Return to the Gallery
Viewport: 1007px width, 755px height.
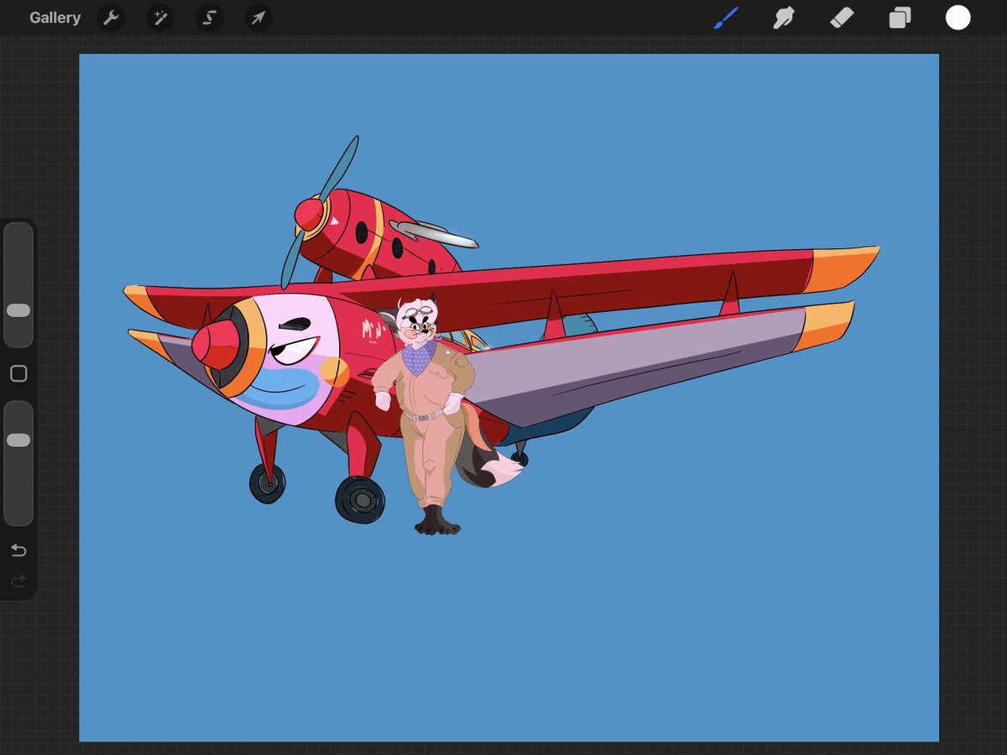(x=55, y=18)
